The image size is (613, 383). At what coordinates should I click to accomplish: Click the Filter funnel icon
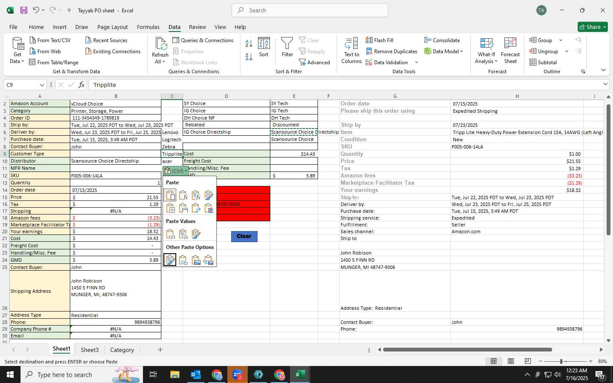tap(287, 47)
